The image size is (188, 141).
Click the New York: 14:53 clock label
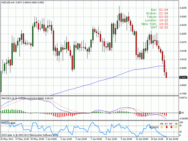(x=155, y=24)
